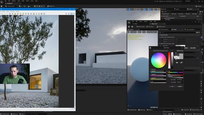Click the gear icon beside Details search
204x115 pixels.
pyautogui.click(x=199, y=32)
